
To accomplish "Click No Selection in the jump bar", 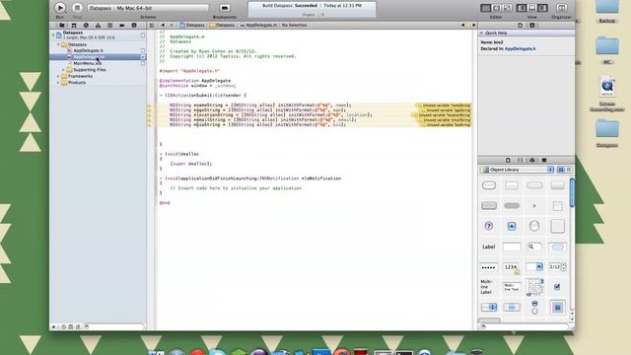I will coord(294,25).
